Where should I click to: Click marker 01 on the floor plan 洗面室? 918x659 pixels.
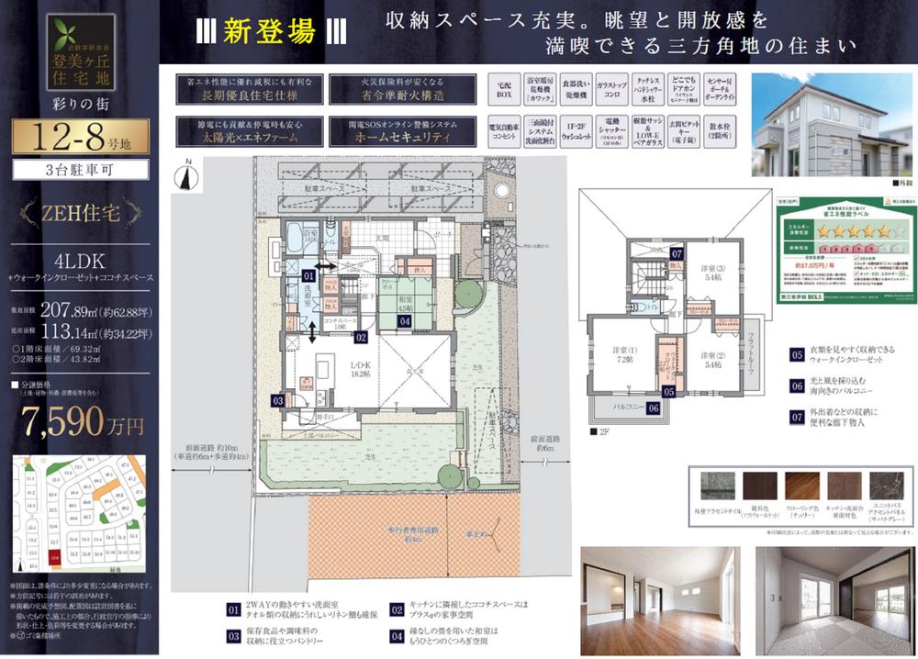click(308, 275)
